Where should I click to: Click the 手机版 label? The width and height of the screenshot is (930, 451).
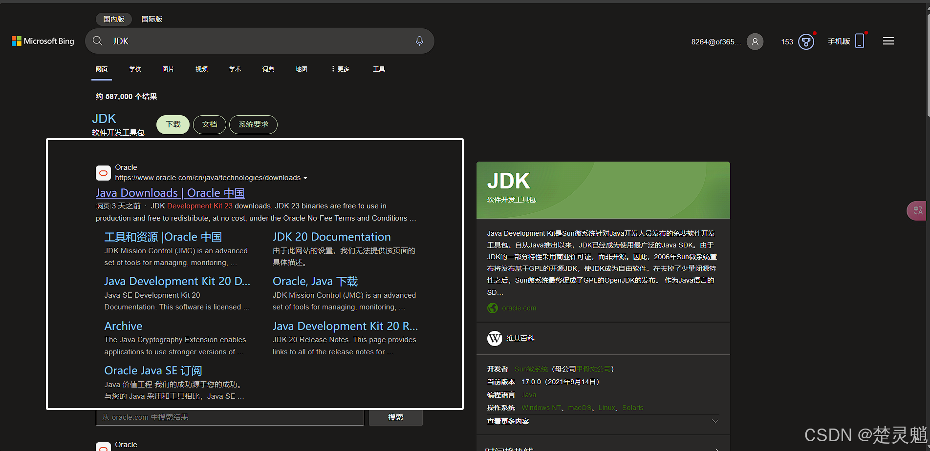pyautogui.click(x=839, y=41)
